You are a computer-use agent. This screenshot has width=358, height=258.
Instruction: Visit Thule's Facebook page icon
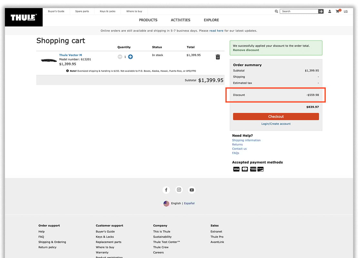pyautogui.click(x=166, y=190)
